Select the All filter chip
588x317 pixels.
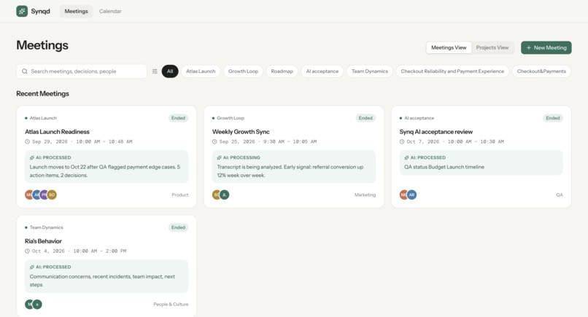[170, 71]
